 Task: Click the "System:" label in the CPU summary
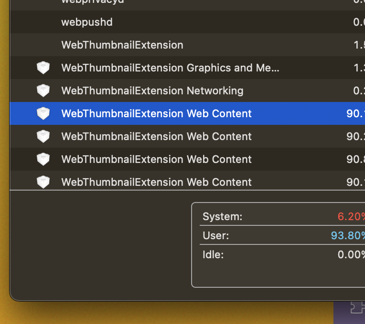(x=223, y=216)
